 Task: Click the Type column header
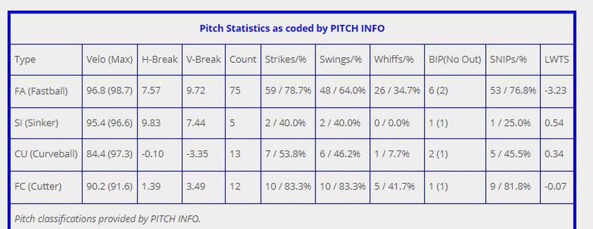pyautogui.click(x=25, y=59)
